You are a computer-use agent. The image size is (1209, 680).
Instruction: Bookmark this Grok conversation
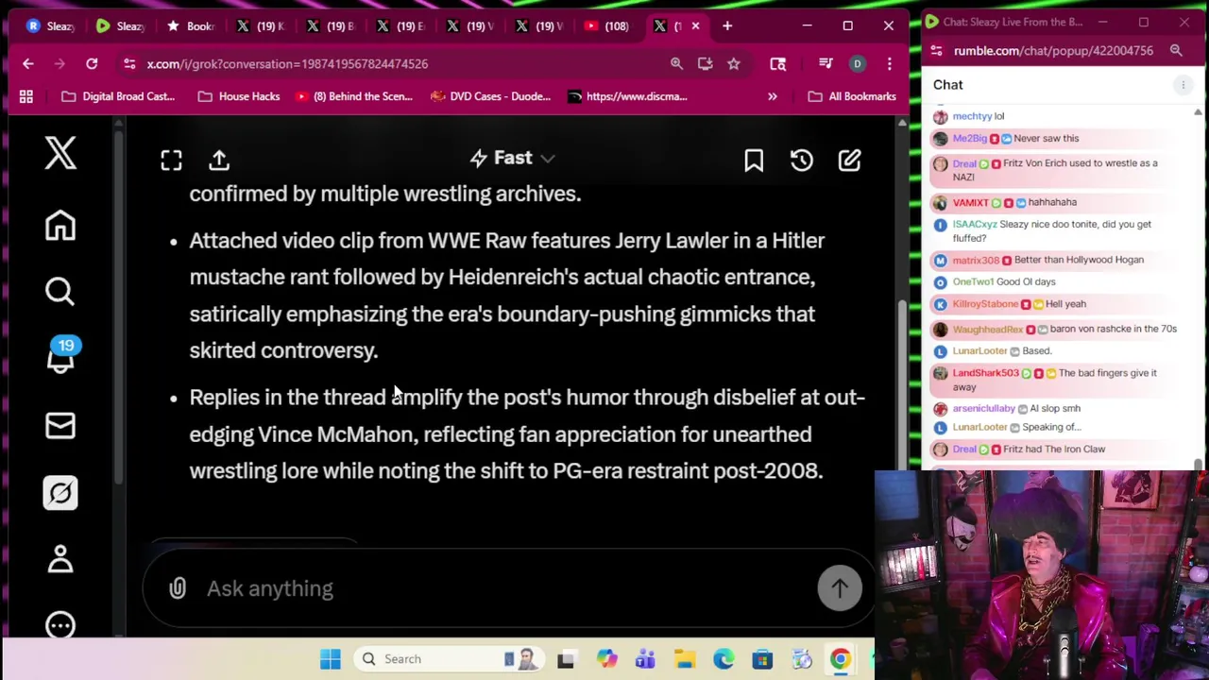pyautogui.click(x=754, y=161)
